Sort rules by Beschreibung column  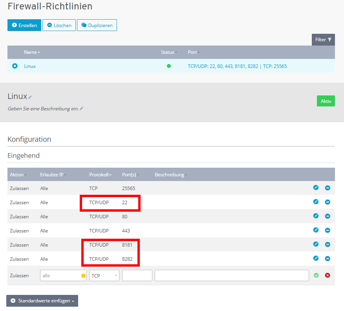click(x=171, y=175)
